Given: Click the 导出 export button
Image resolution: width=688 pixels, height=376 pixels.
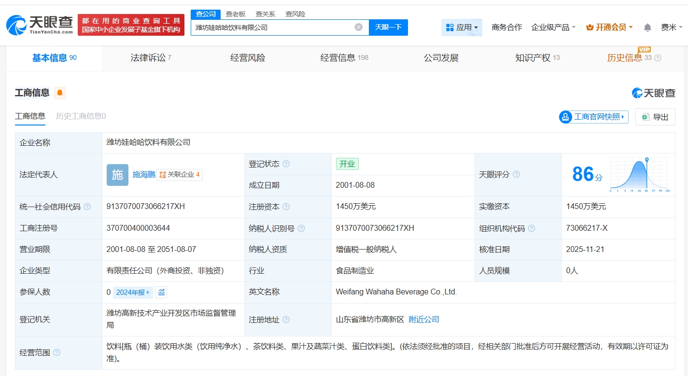Looking at the screenshot, I should pos(655,117).
